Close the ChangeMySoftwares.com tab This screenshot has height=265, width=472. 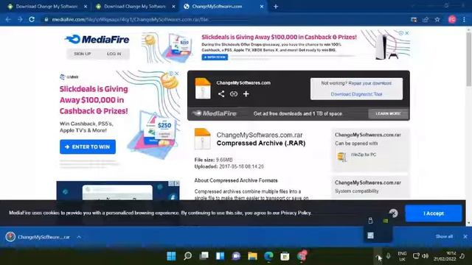point(262,7)
